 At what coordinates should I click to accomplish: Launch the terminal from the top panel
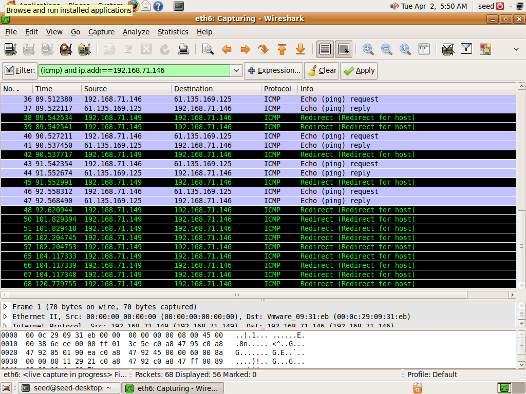pos(179,6)
